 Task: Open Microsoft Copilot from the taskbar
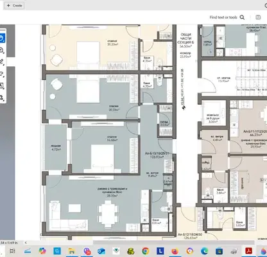pyautogui.click(x=42, y=251)
